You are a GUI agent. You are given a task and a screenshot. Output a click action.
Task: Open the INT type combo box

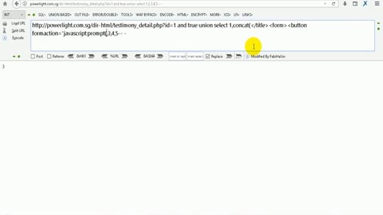(14, 14)
